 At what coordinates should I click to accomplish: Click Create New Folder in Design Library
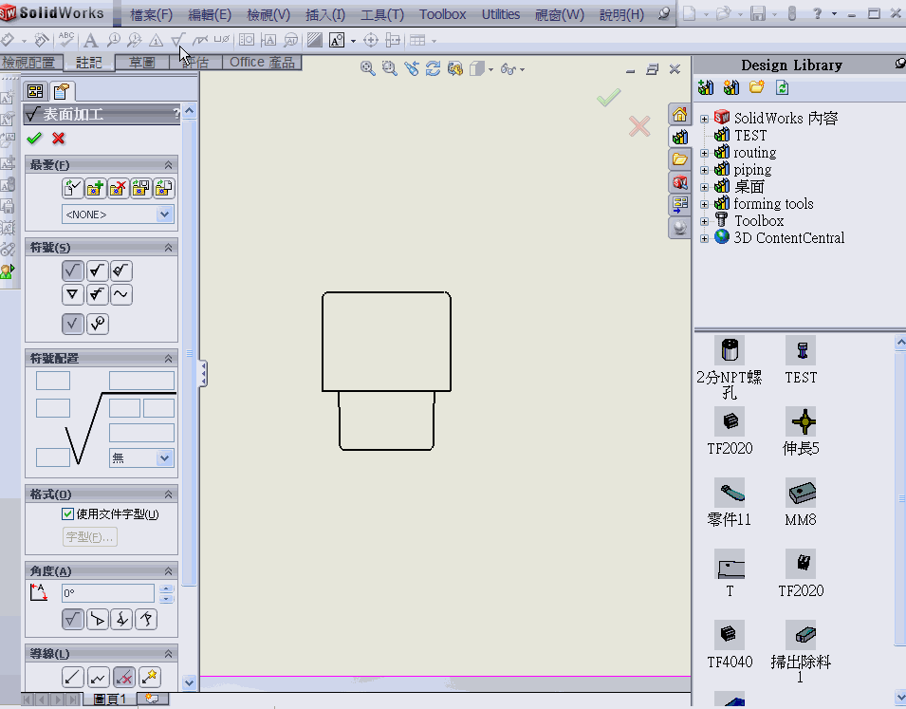pos(756,87)
